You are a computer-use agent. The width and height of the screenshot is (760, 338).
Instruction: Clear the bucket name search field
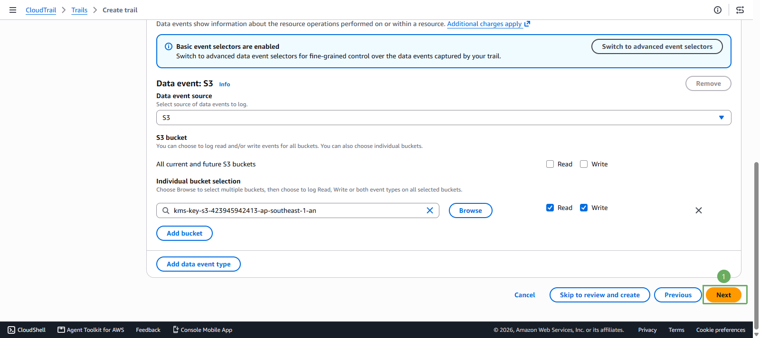click(430, 210)
